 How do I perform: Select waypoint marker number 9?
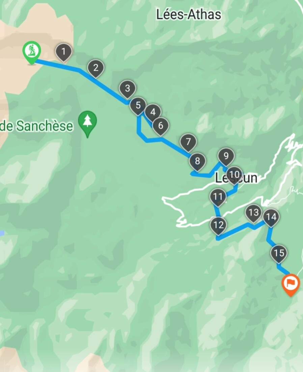226,157
